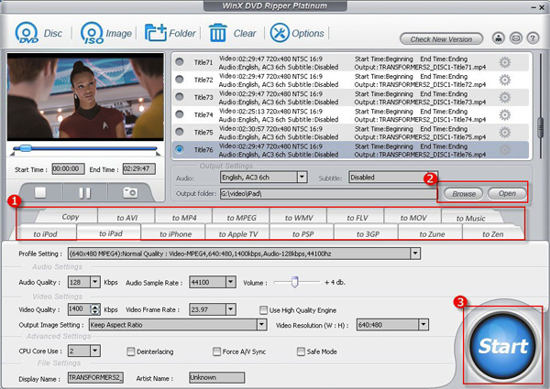550x389 pixels.
Task: Open gear settings for Title71
Action: point(505,62)
